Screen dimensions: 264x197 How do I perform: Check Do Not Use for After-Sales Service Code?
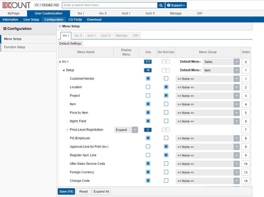point(166,163)
